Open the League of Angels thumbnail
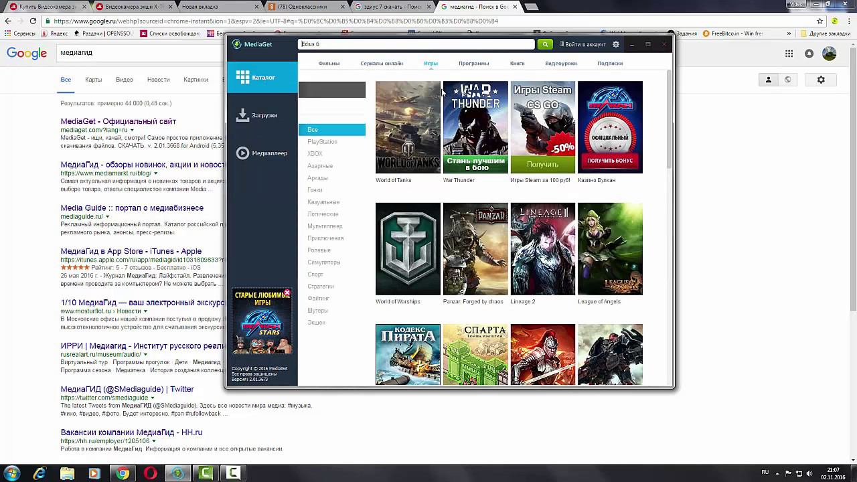Image resolution: width=857 pixels, height=482 pixels. point(610,249)
